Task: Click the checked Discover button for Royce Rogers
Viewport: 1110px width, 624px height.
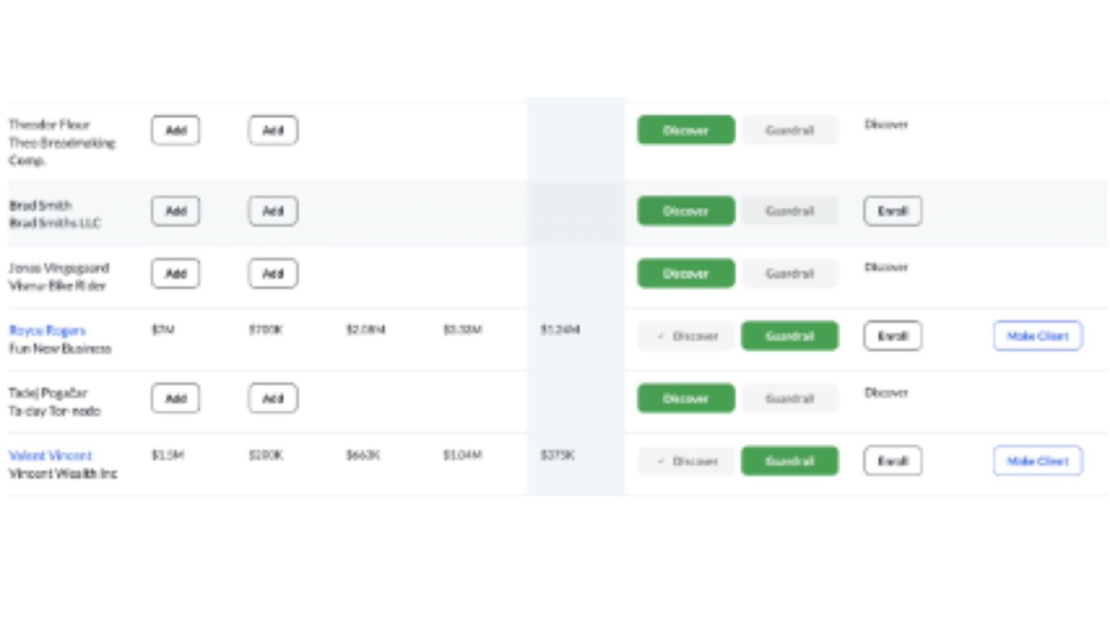Action: click(686, 336)
